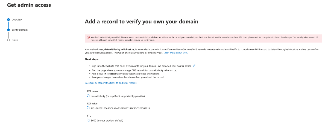
Task: Open step-by-step instructions to add DNS records
Action: 111,83
